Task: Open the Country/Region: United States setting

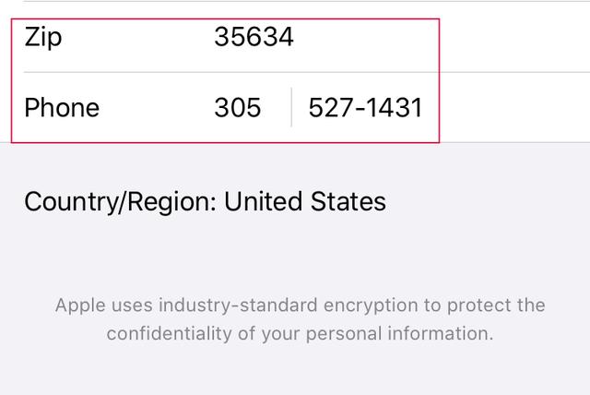Action: (x=205, y=201)
